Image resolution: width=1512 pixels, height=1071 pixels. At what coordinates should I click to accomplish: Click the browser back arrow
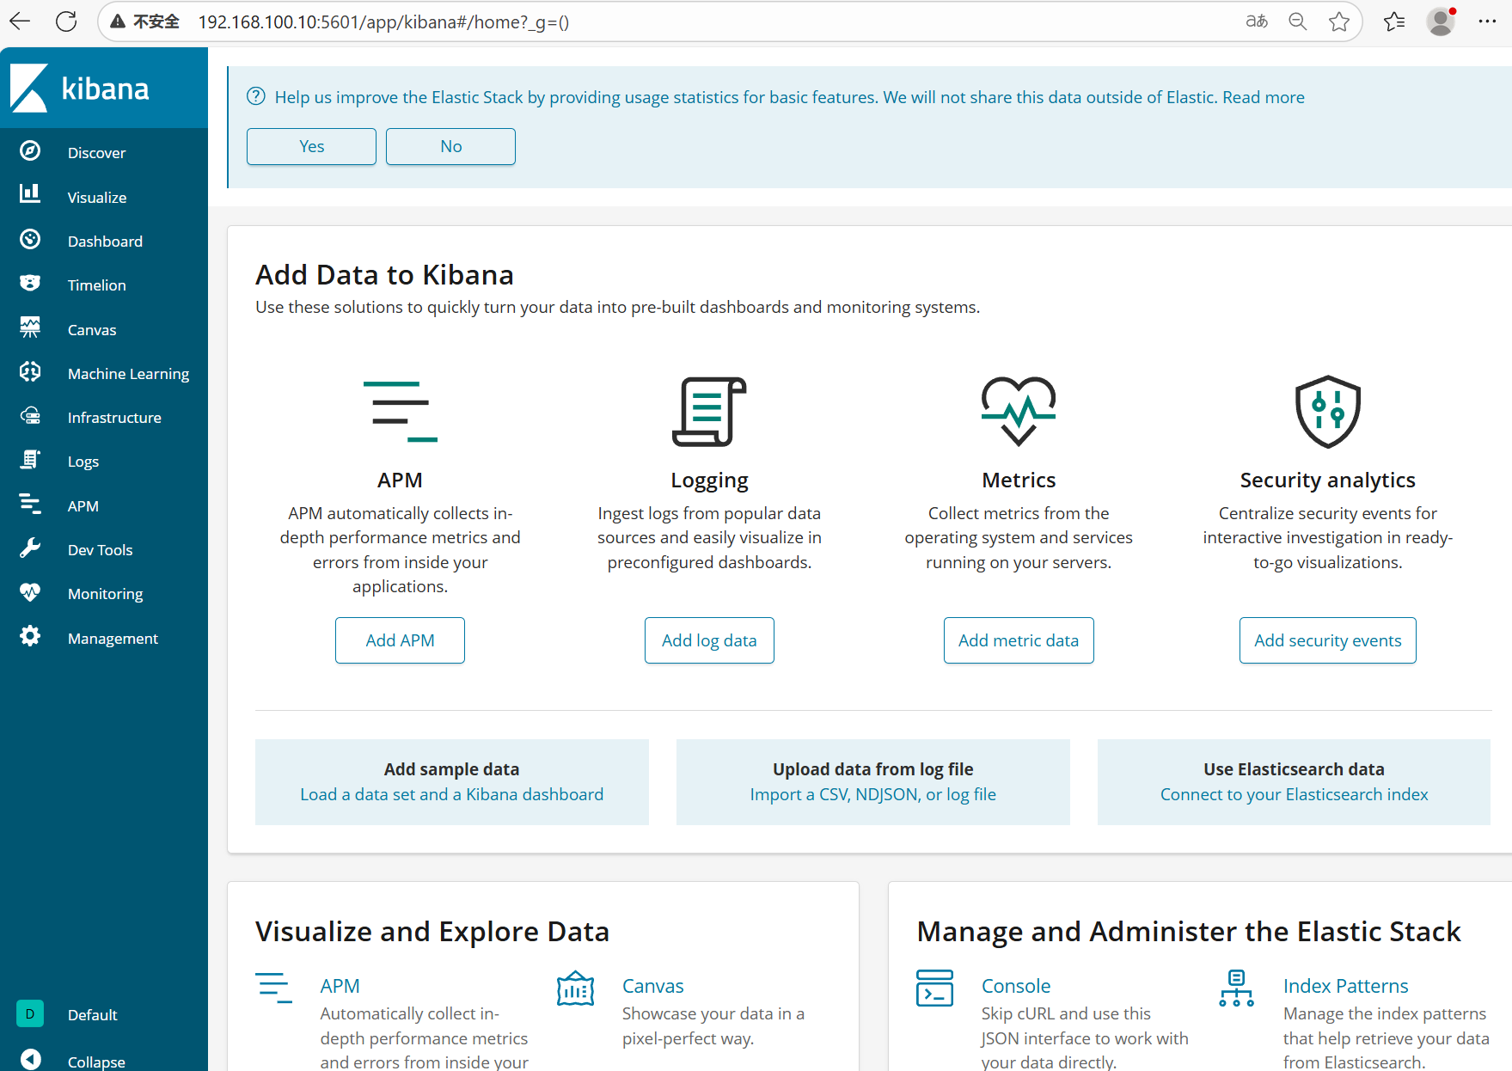(20, 21)
